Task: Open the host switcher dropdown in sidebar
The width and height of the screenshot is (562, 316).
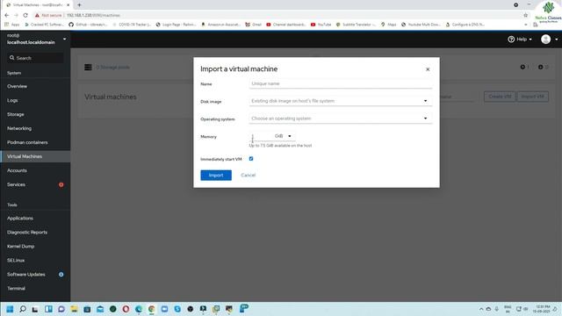Action: click(35, 39)
